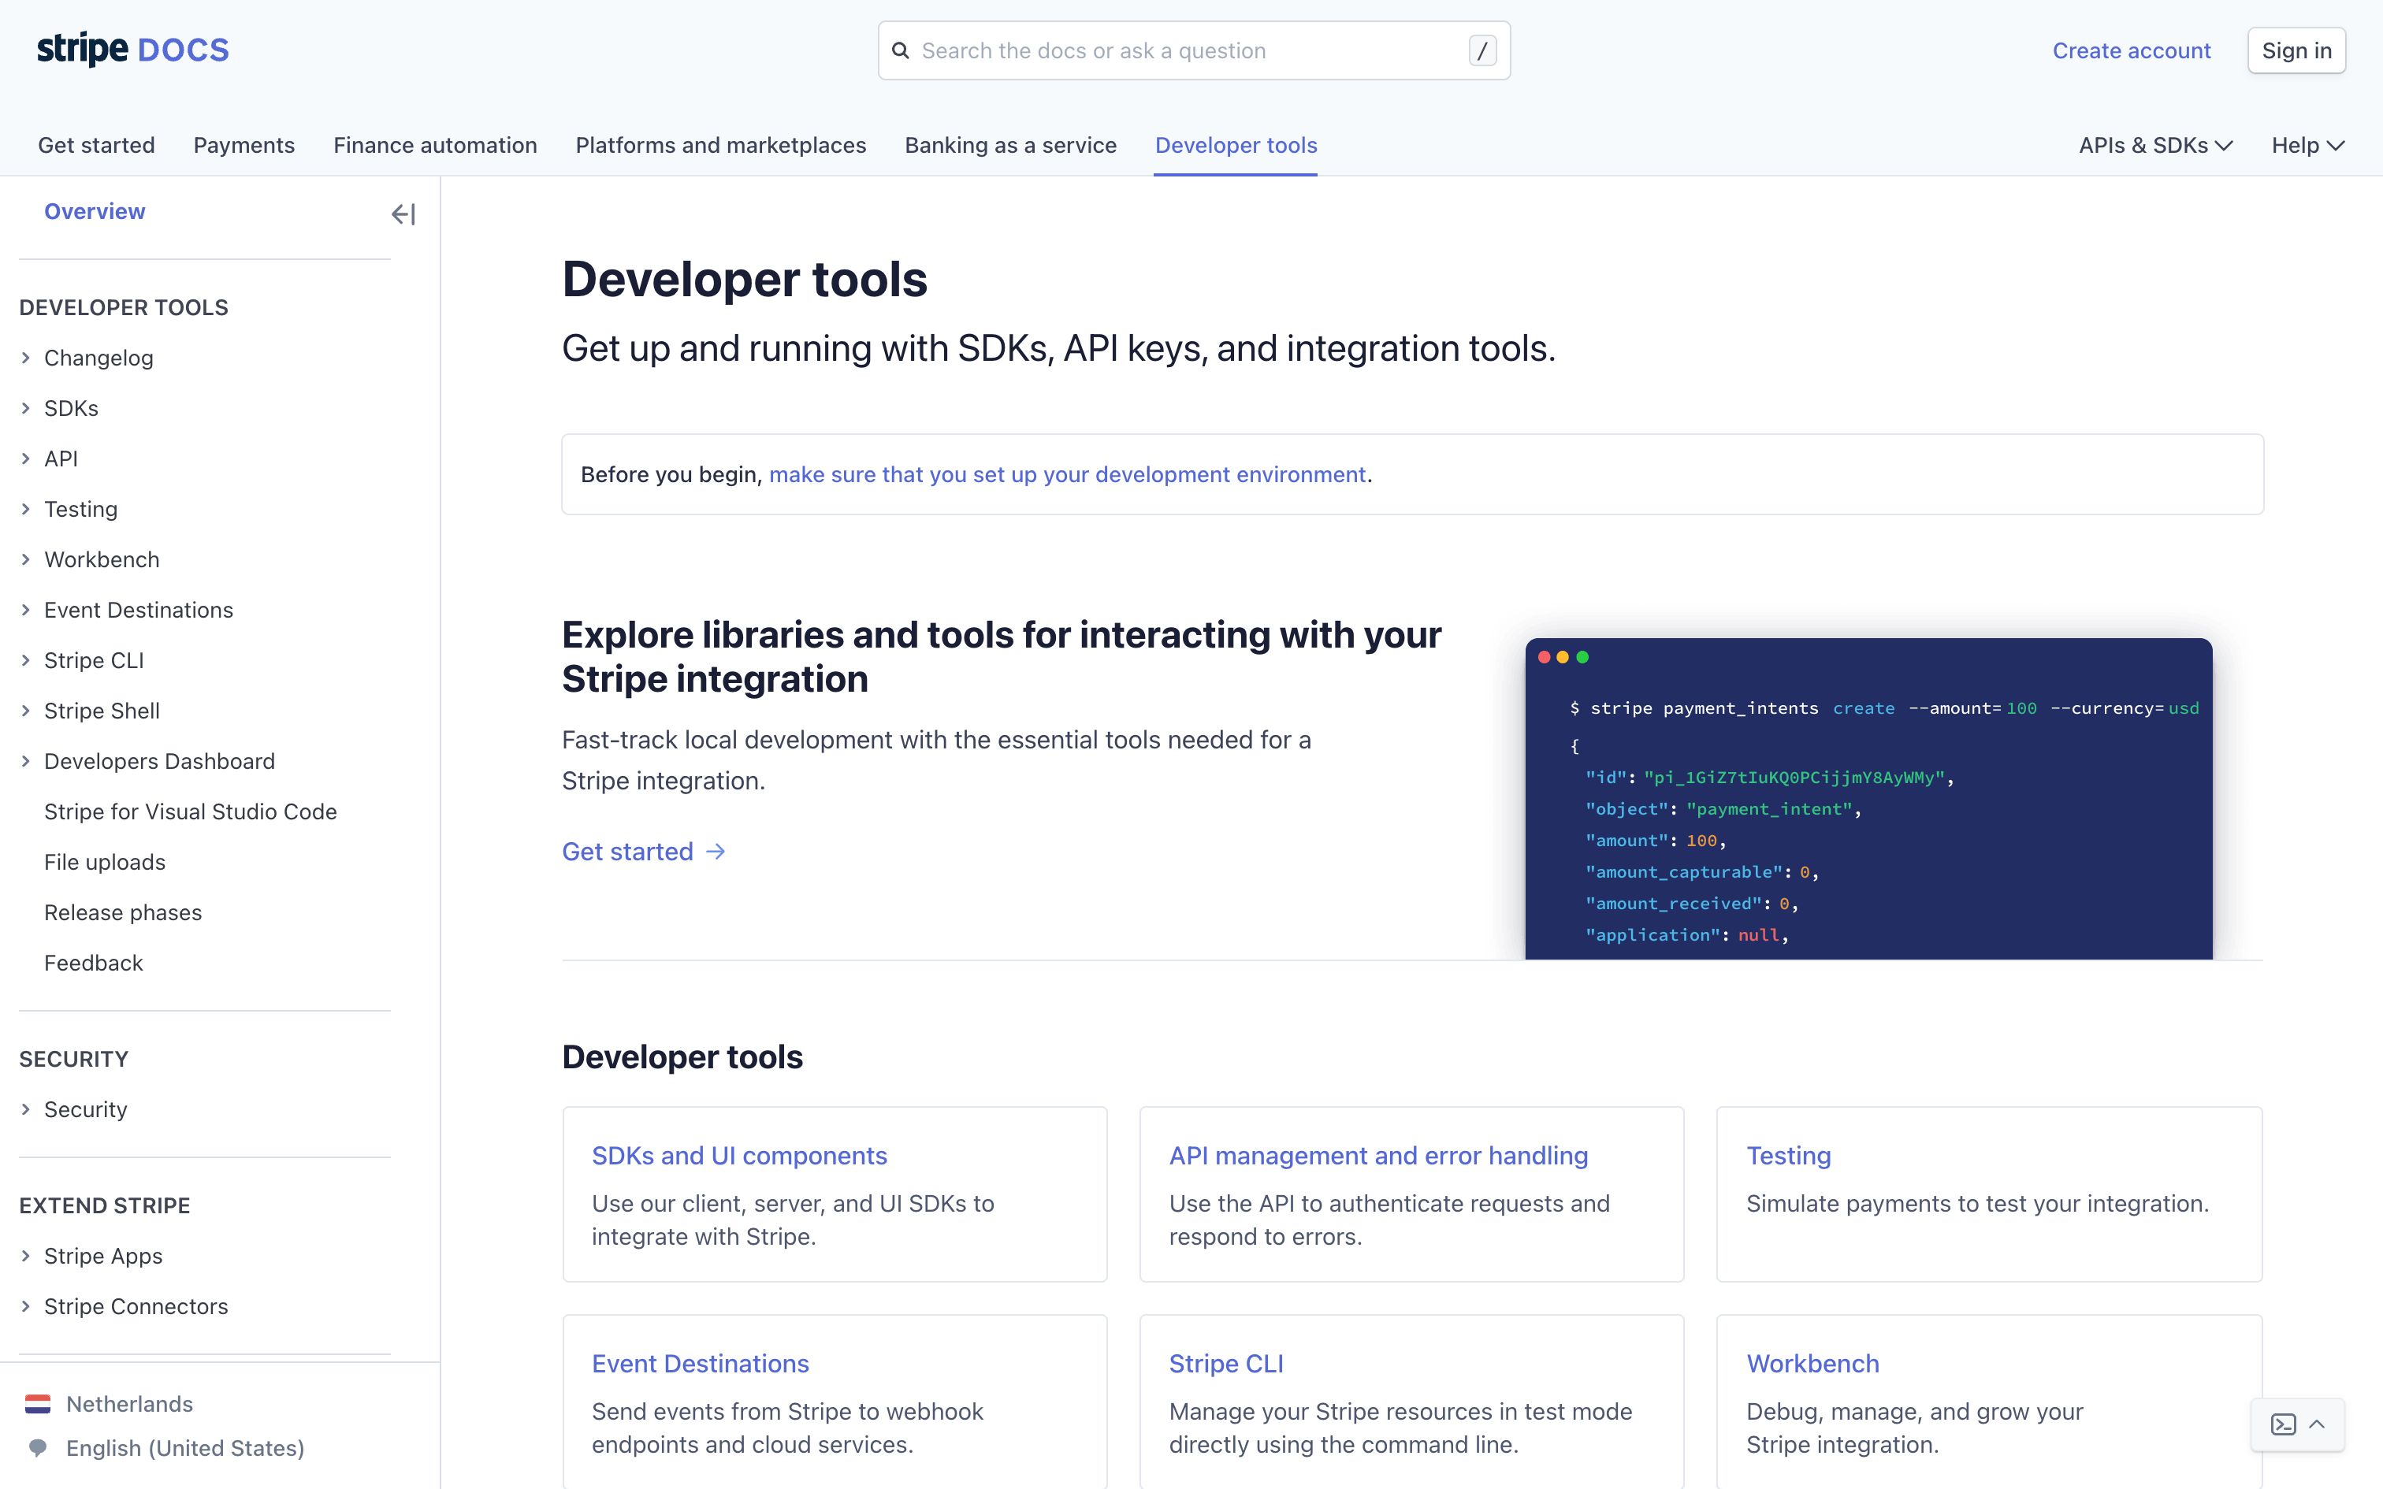The image size is (2383, 1489).
Task: Expand Workbench in the sidebar
Action: [25, 559]
